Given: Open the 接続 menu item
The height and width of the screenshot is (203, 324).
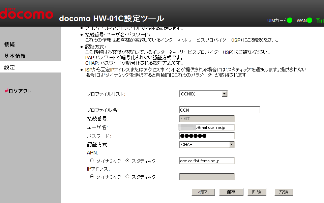Looking at the screenshot, I should 9,45.
